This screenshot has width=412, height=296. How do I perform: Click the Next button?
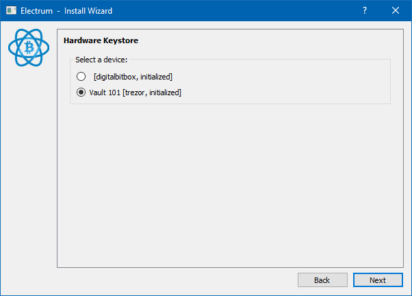(378, 280)
